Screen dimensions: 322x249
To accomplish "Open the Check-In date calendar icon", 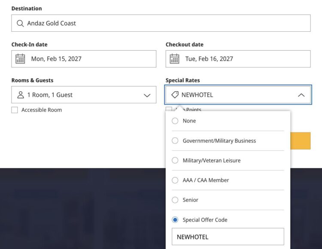I will point(20,59).
